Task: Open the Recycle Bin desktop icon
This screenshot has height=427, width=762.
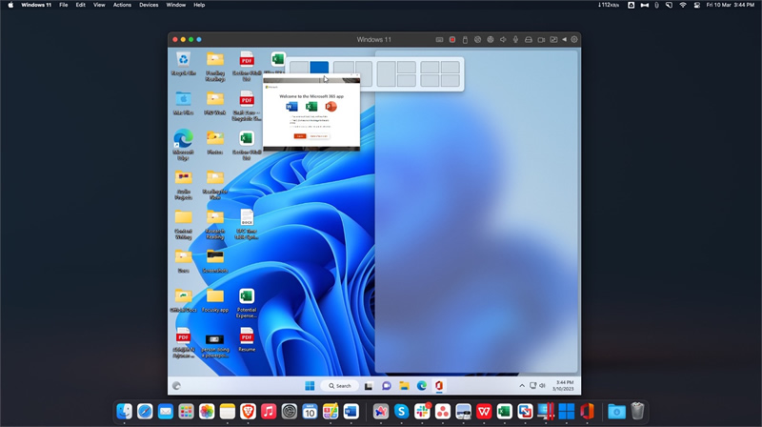Action: tap(183, 64)
